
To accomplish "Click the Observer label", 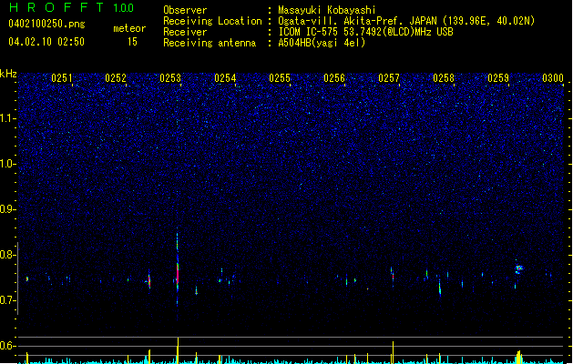I will 185,10.
